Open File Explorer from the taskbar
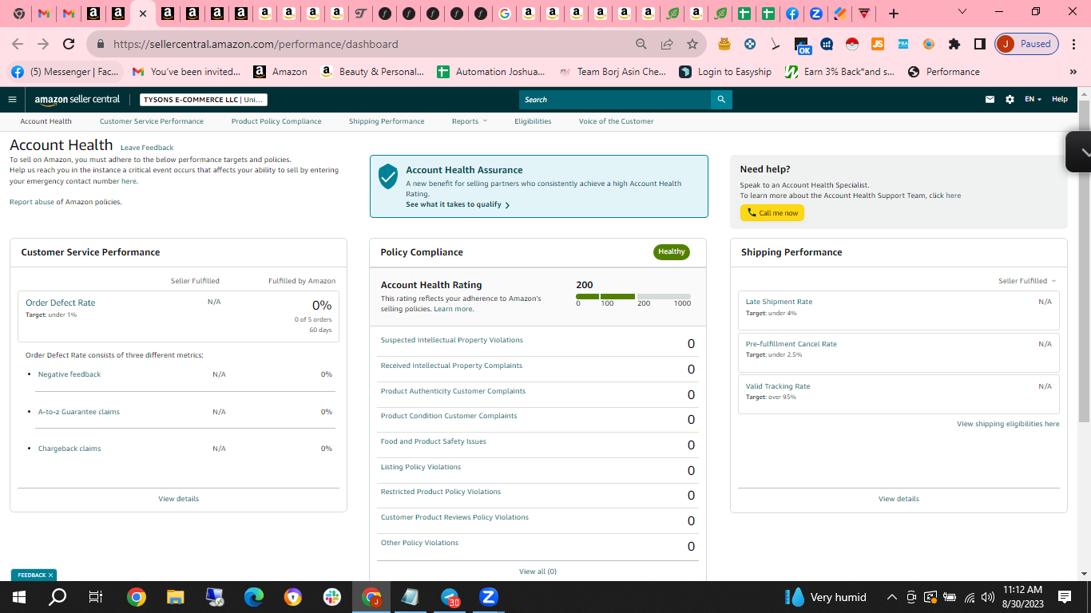The image size is (1091, 613). [x=176, y=597]
